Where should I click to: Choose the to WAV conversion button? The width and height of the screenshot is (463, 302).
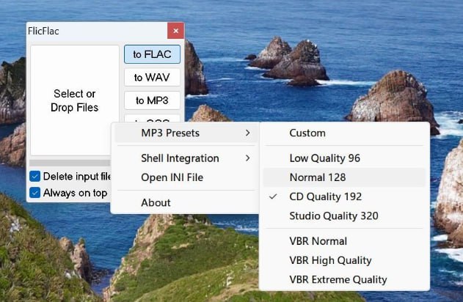click(152, 77)
